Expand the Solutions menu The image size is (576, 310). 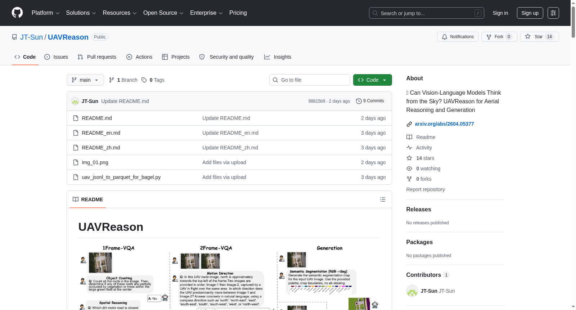click(x=81, y=13)
